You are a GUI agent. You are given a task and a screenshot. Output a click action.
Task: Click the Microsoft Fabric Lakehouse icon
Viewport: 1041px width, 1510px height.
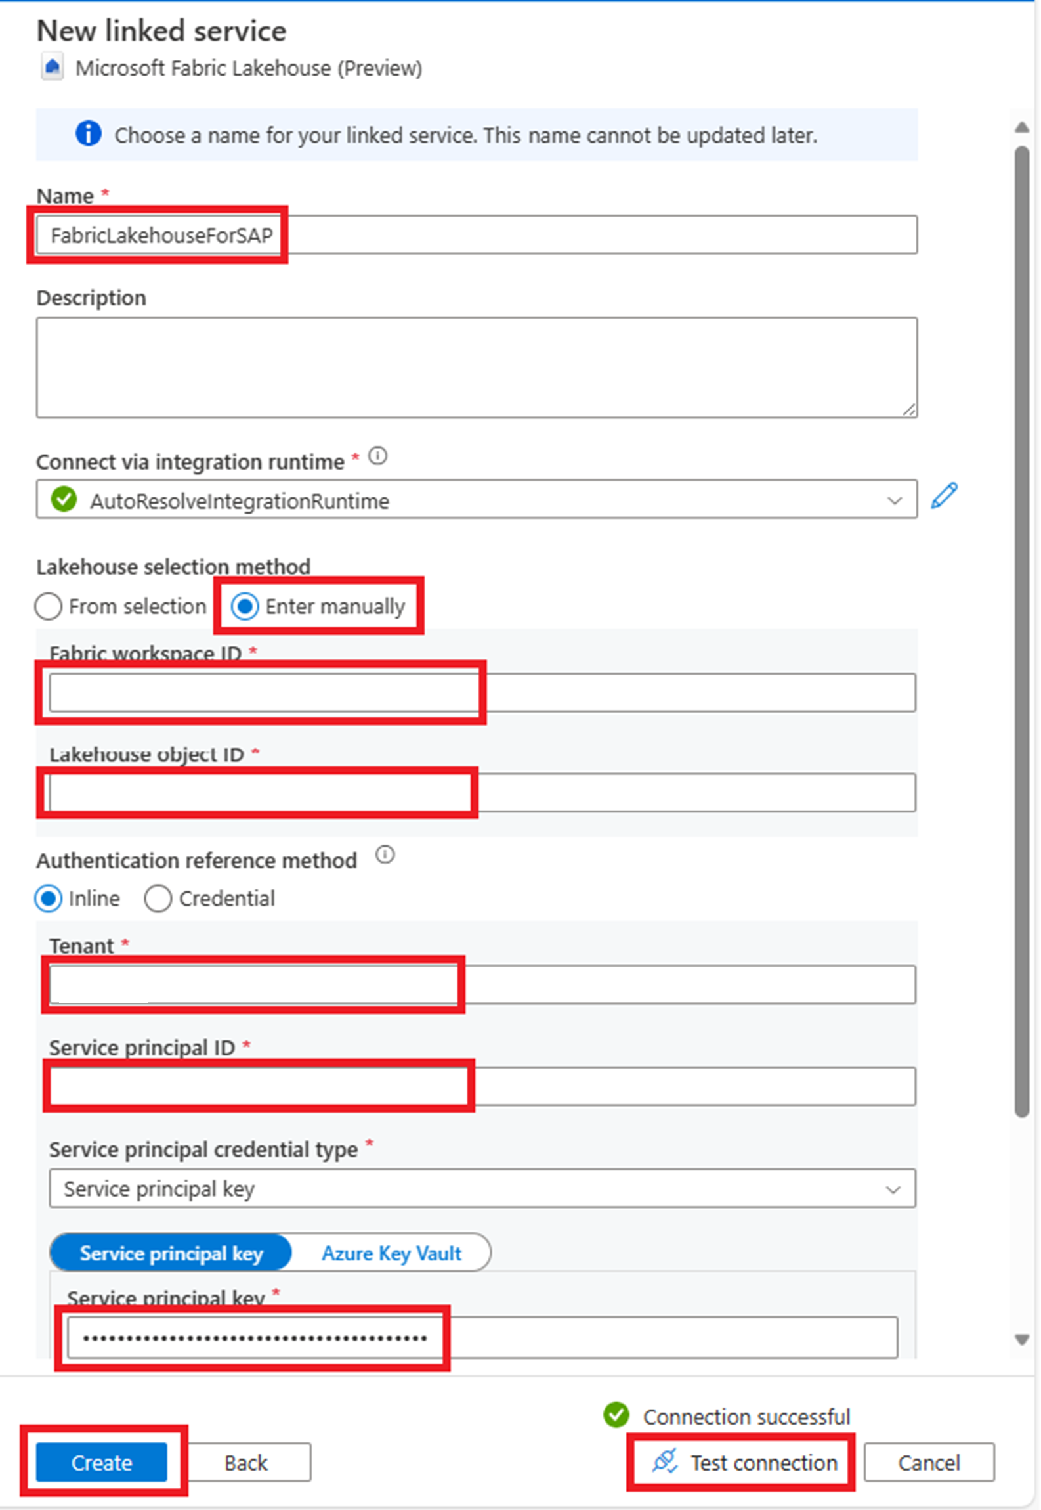(53, 66)
